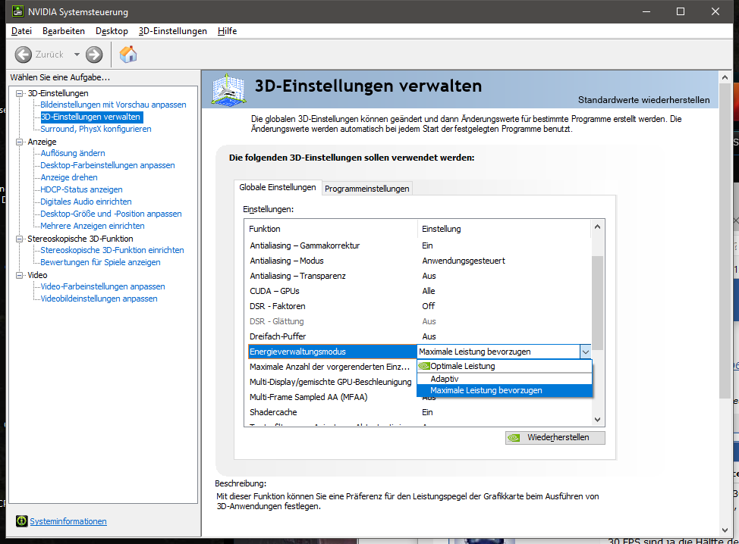
Task: Click the settings list scrollbar thumb
Action: (x=597, y=303)
